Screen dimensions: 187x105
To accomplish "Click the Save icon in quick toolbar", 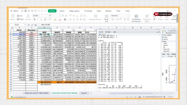I will [25, 11].
